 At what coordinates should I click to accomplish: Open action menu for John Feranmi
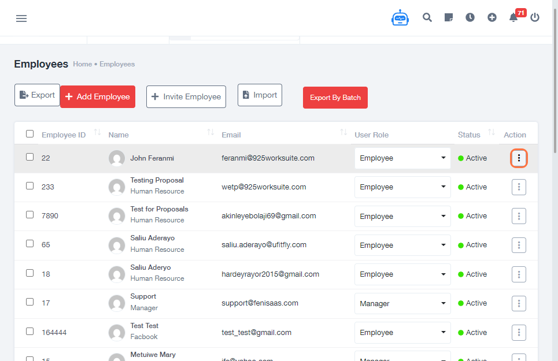(519, 158)
